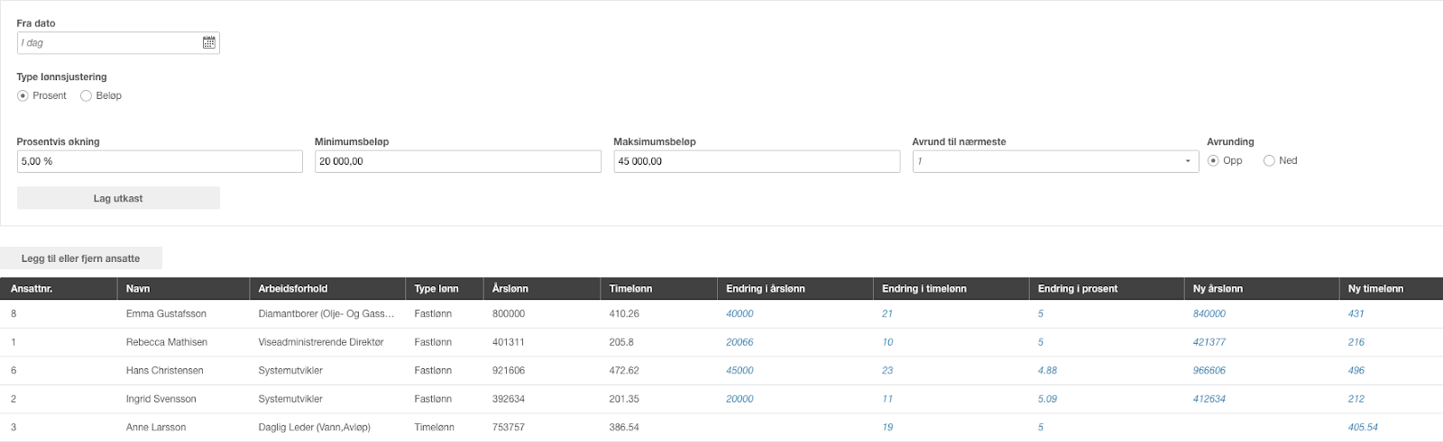Sort by Ansattnr. column header
Viewport: 1443px width, 442px height.
click(x=58, y=288)
